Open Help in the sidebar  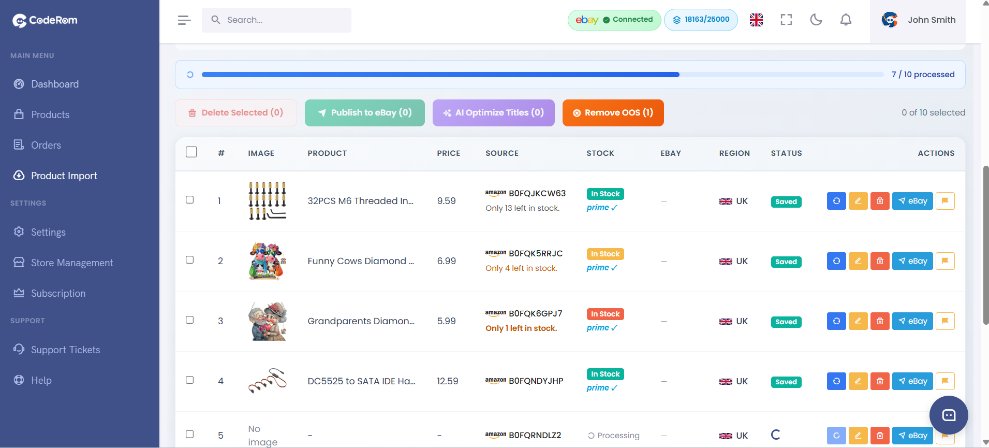pos(41,380)
